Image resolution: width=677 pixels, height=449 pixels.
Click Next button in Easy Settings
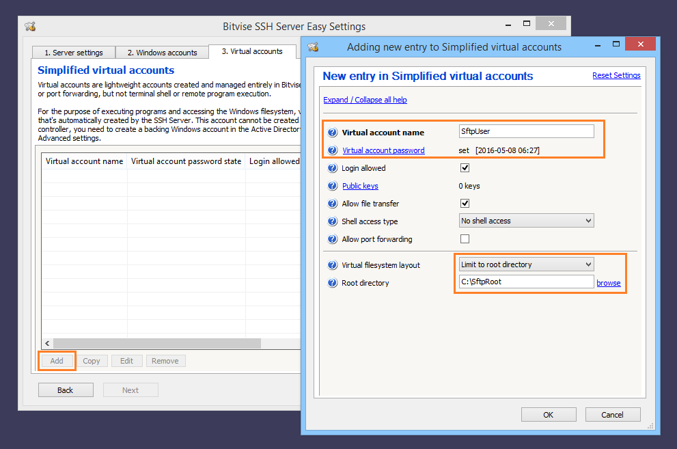[130, 390]
